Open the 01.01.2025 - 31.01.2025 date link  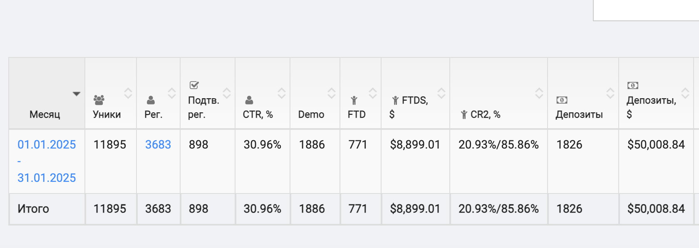(x=47, y=161)
